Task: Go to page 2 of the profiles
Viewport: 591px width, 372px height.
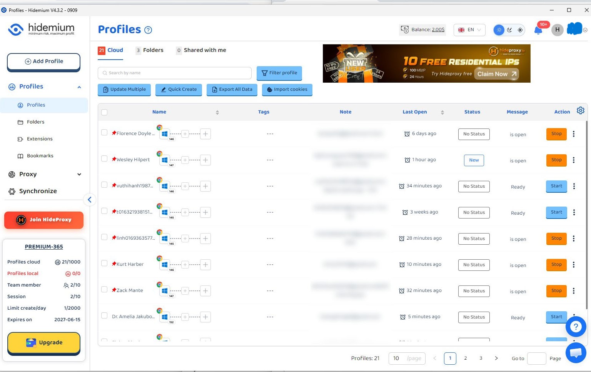Action: [466, 358]
